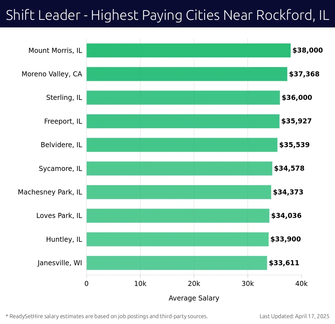This screenshot has height=324, width=335.
Task: Select the 'Huntley, IL' label
Action: 64,240
